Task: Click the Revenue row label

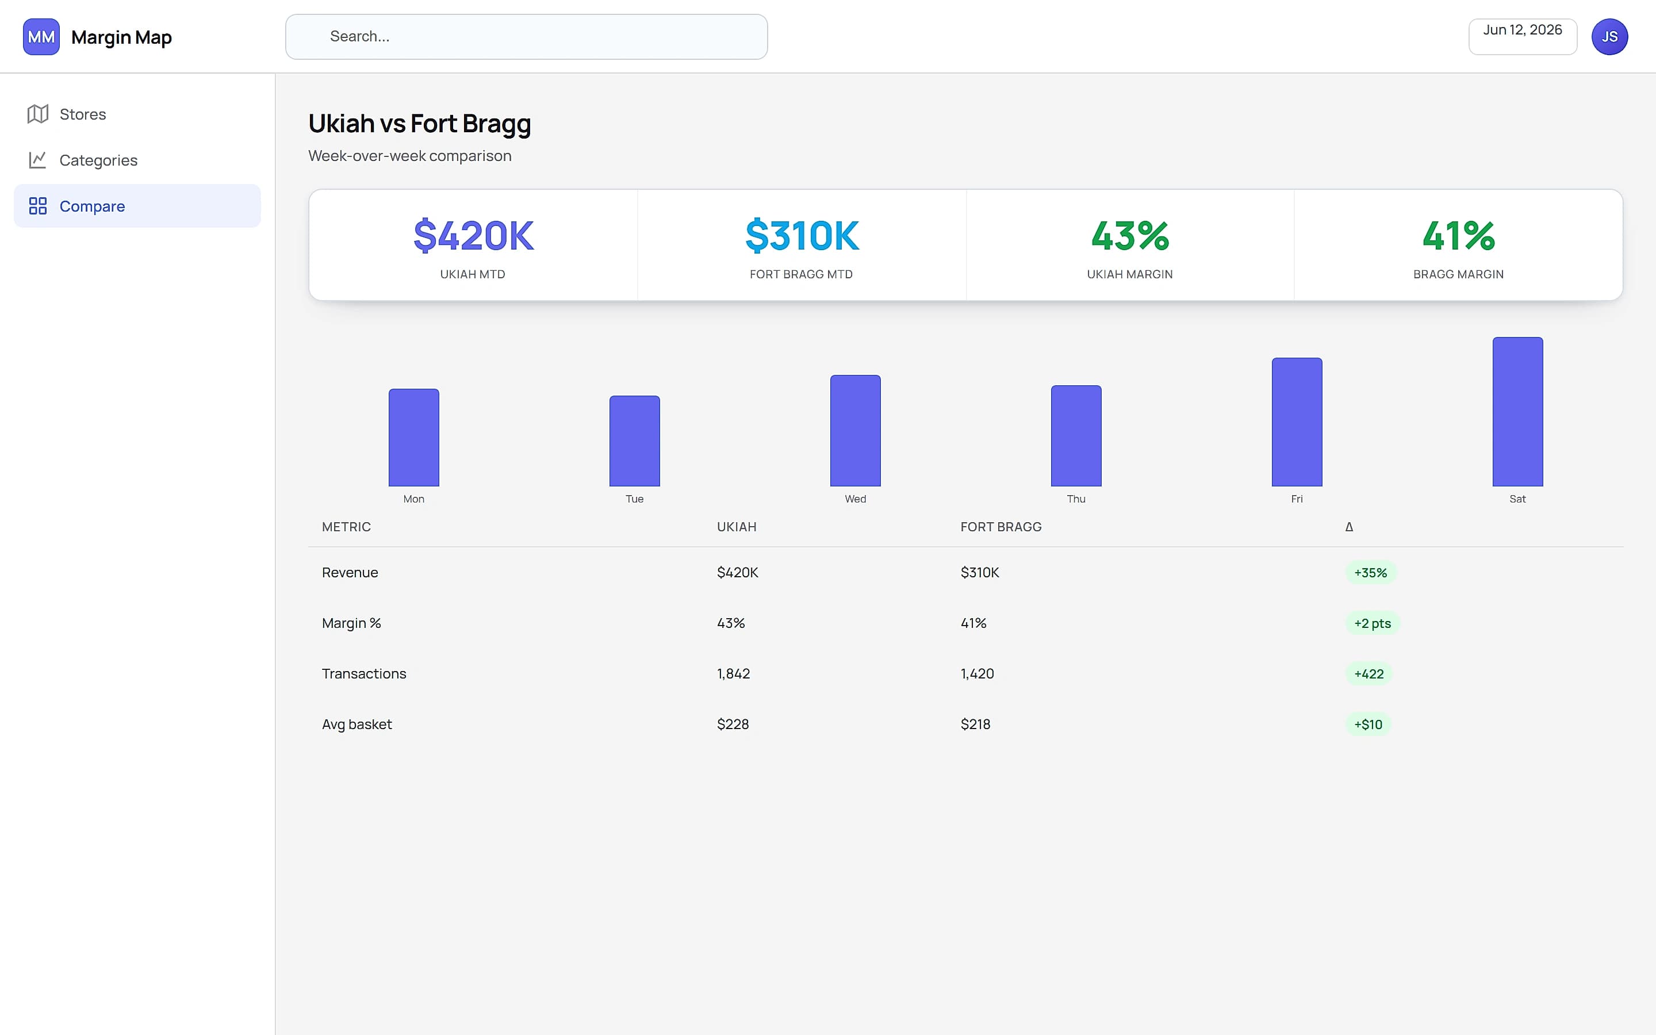Action: tap(350, 572)
